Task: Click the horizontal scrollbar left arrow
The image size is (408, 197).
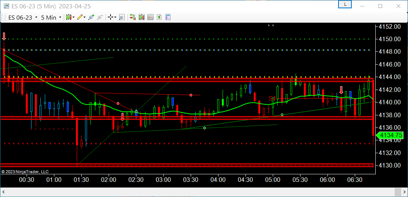Action: tap(5, 192)
